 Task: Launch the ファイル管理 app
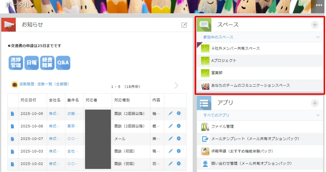point(222,126)
